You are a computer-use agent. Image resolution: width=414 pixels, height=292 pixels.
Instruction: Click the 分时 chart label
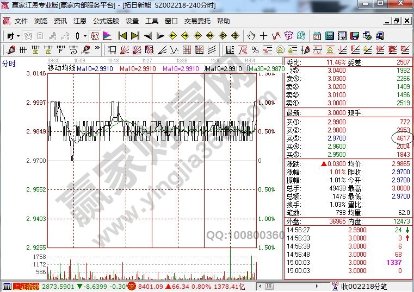point(9,64)
